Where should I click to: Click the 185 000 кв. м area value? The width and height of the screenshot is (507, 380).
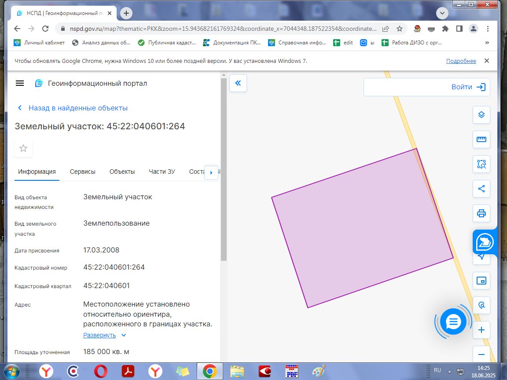click(x=106, y=351)
